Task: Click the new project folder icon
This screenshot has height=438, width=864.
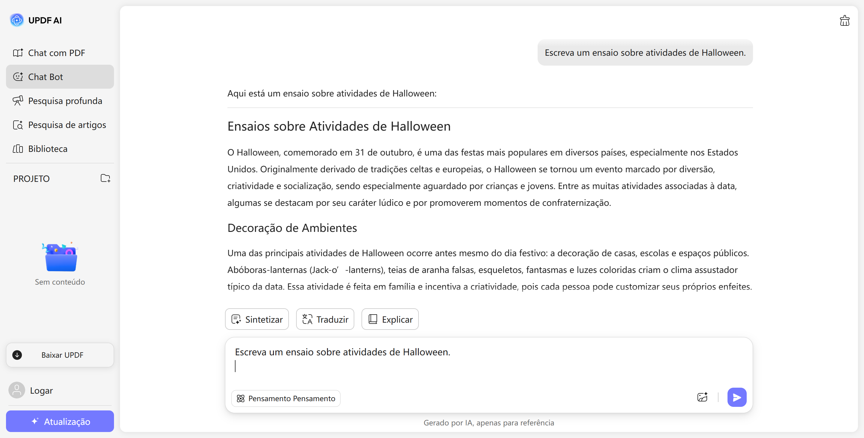Action: (x=105, y=178)
